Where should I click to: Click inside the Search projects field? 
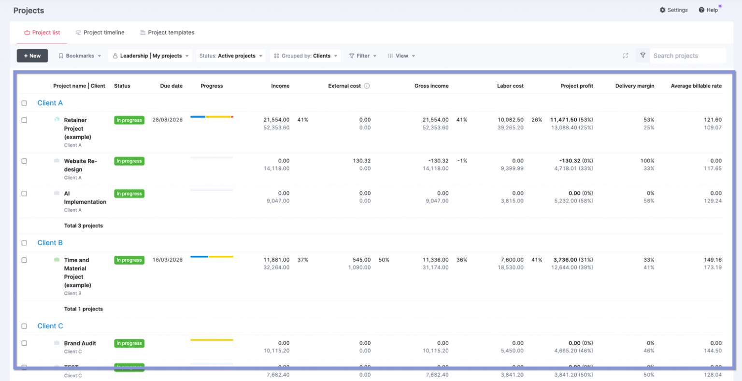coord(688,56)
